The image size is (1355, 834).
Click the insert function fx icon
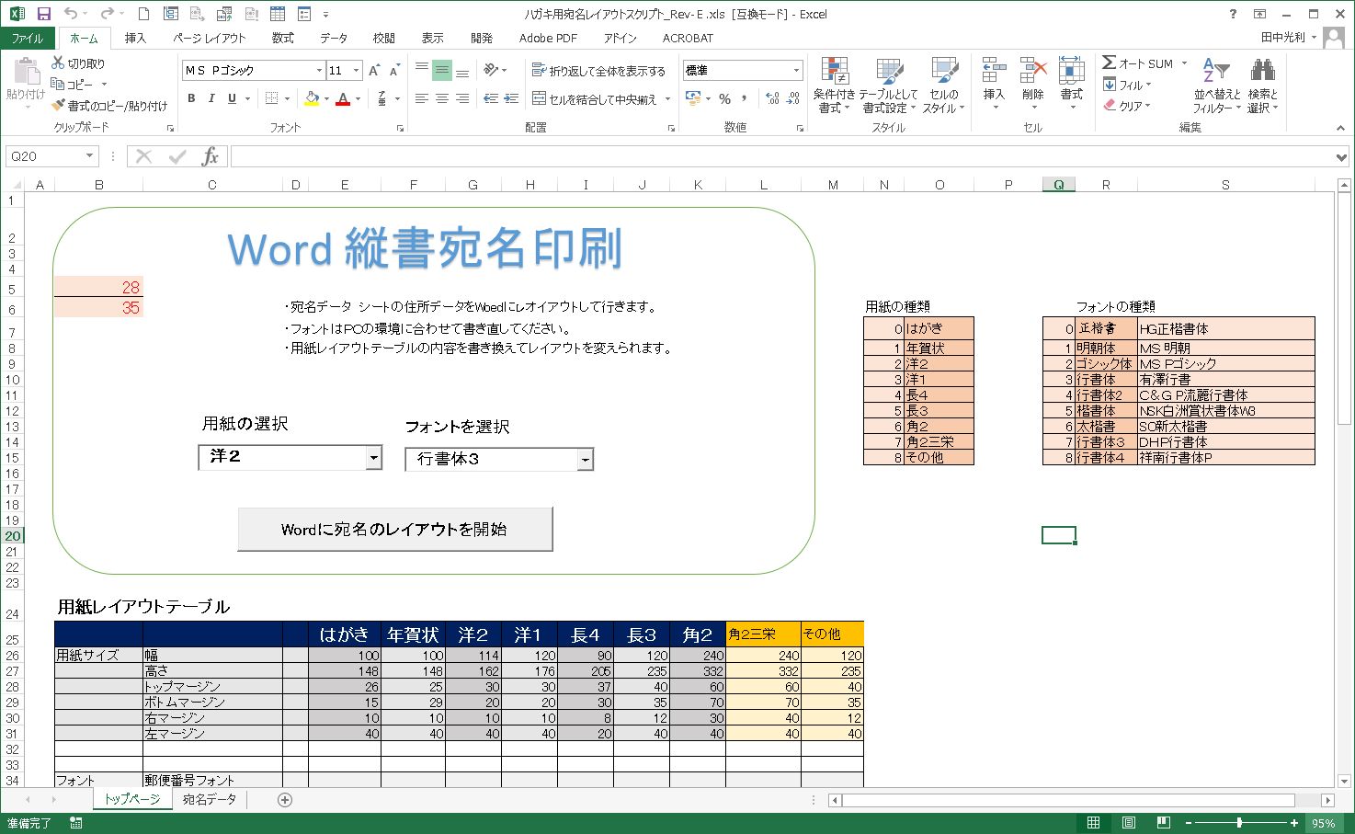[211, 156]
